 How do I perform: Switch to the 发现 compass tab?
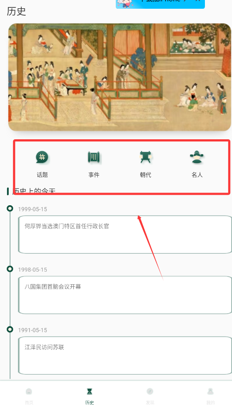(150, 396)
